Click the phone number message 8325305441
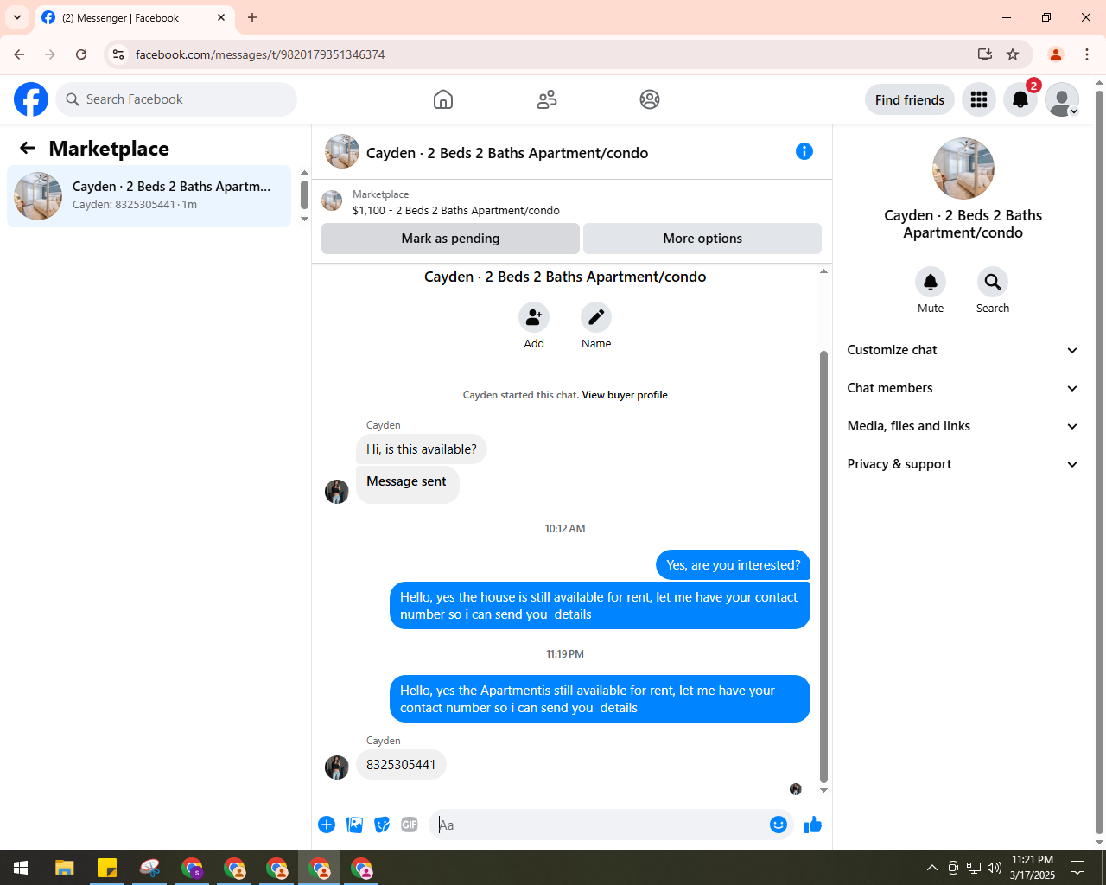This screenshot has height=885, width=1106. tap(401, 765)
